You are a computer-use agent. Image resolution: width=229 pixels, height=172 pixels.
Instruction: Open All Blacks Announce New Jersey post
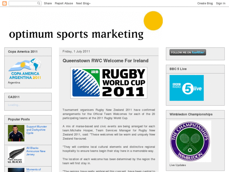(36, 151)
